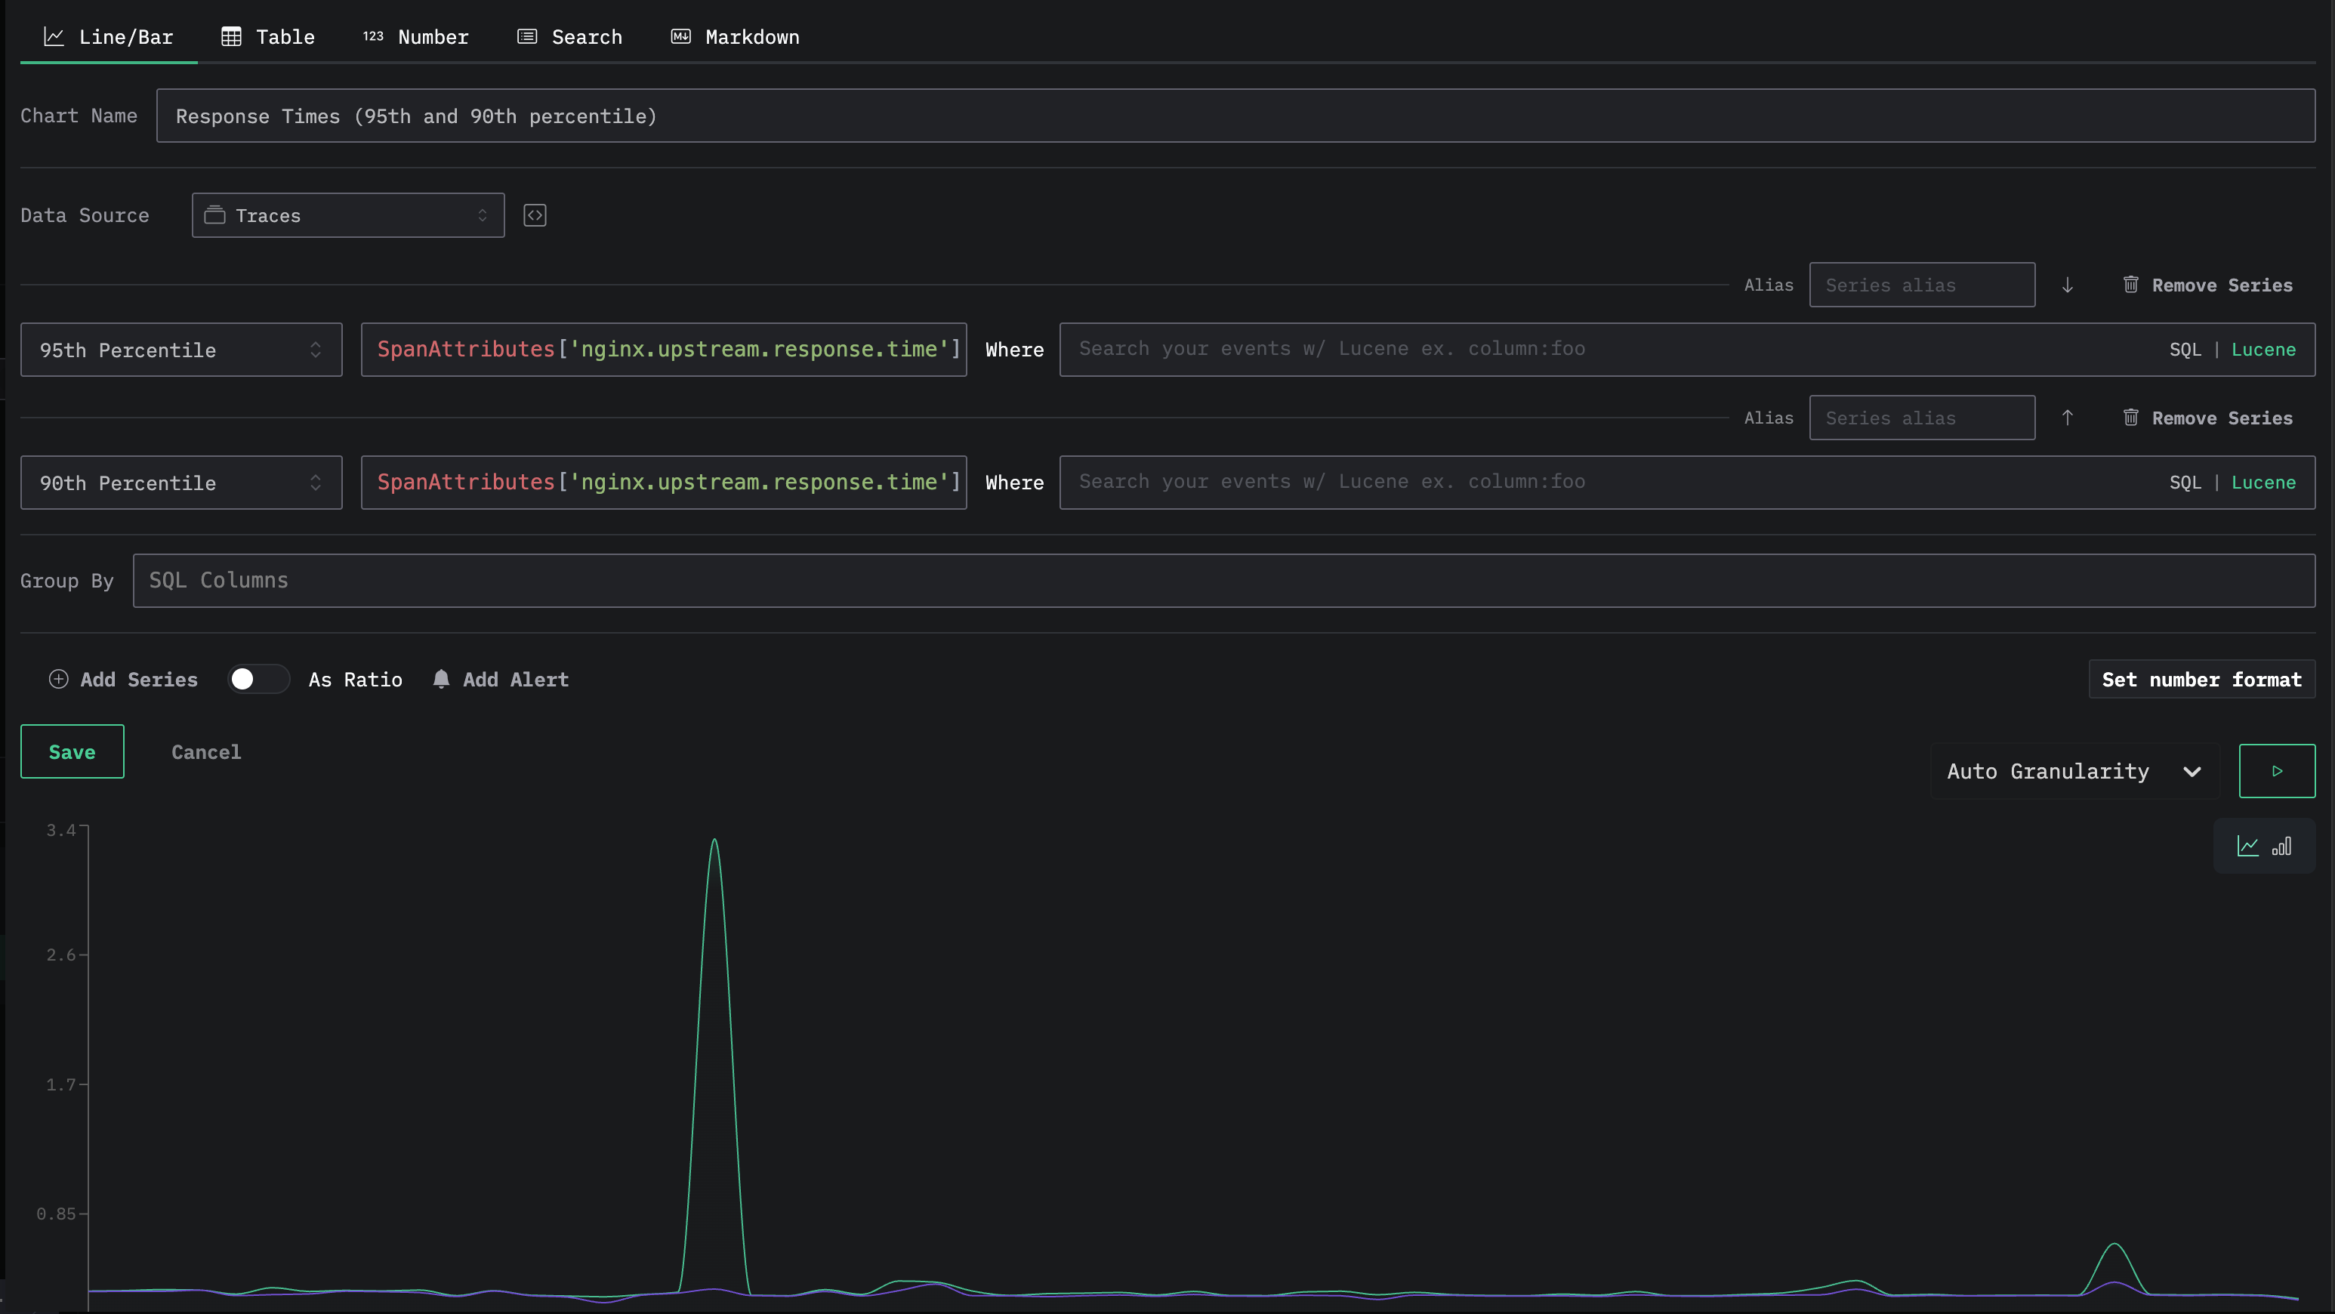Move first series down with arrow icon
The image size is (2335, 1314).
point(2068,285)
